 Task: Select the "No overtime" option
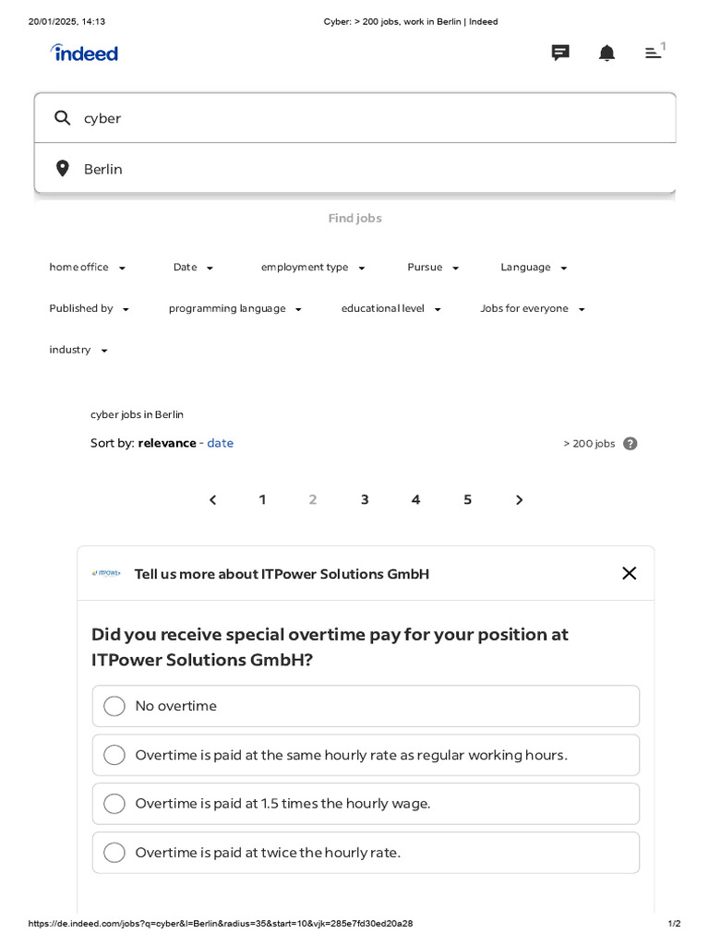(114, 706)
